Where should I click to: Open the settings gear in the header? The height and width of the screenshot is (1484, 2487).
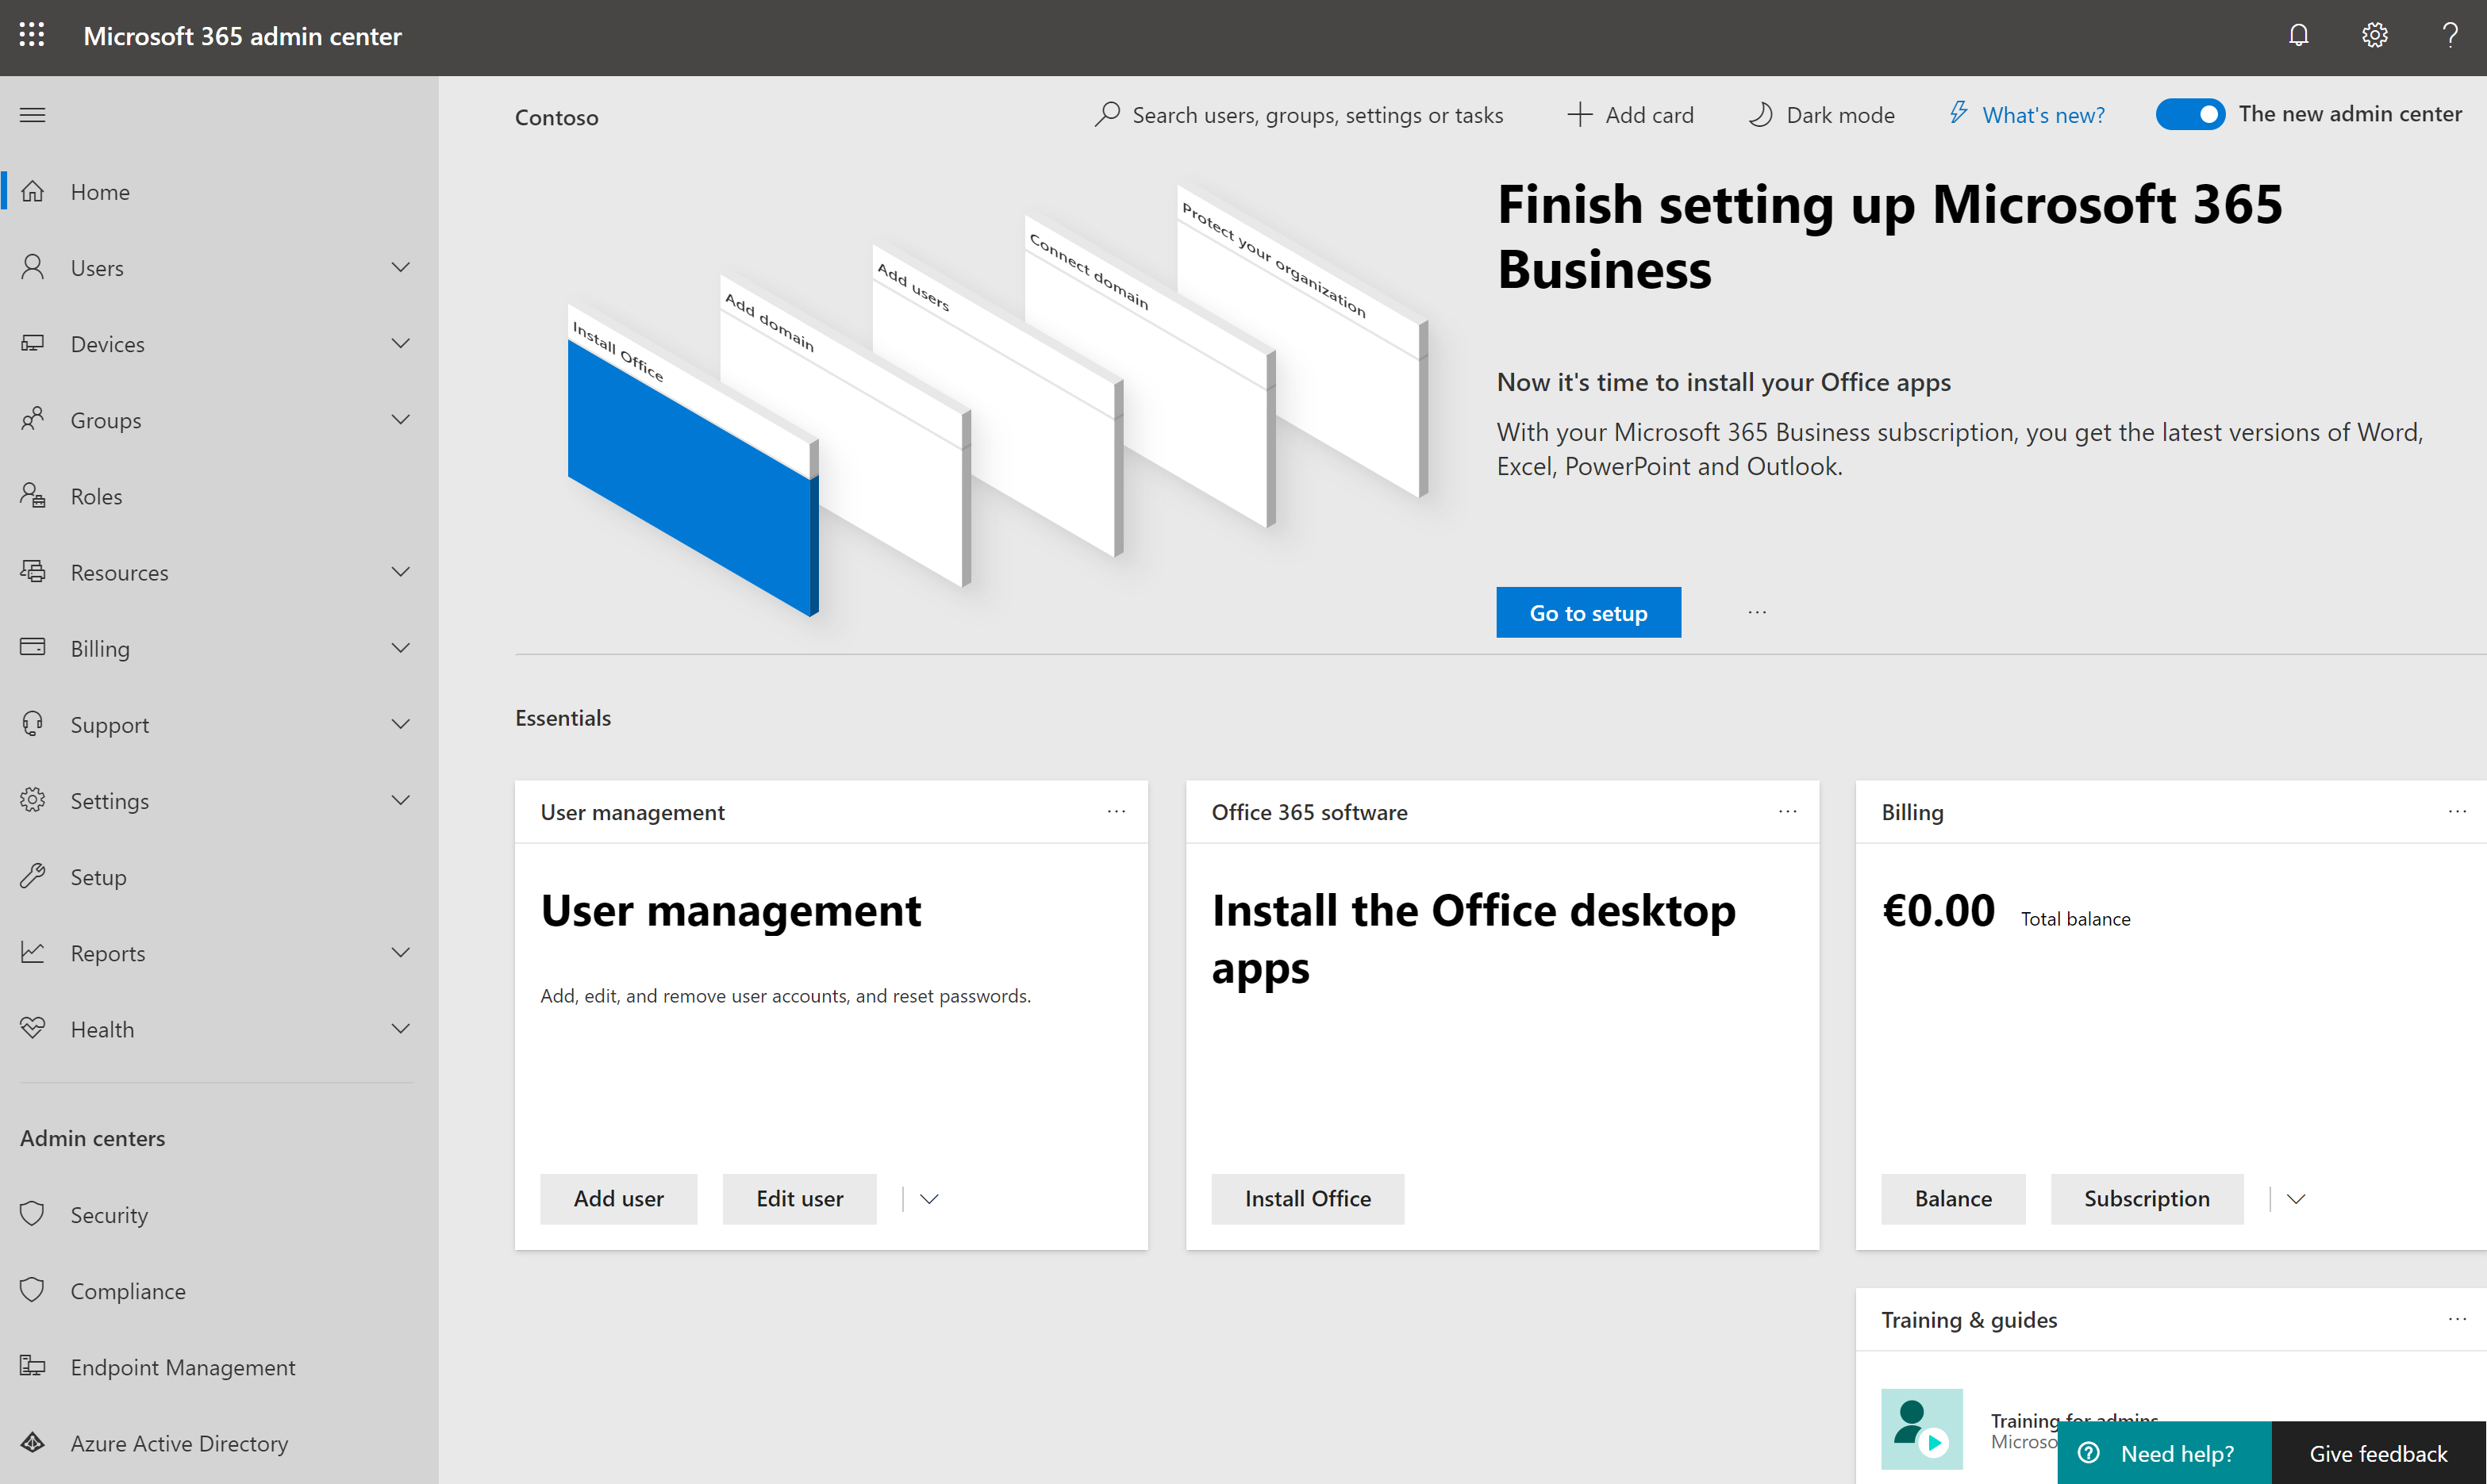pos(2374,35)
